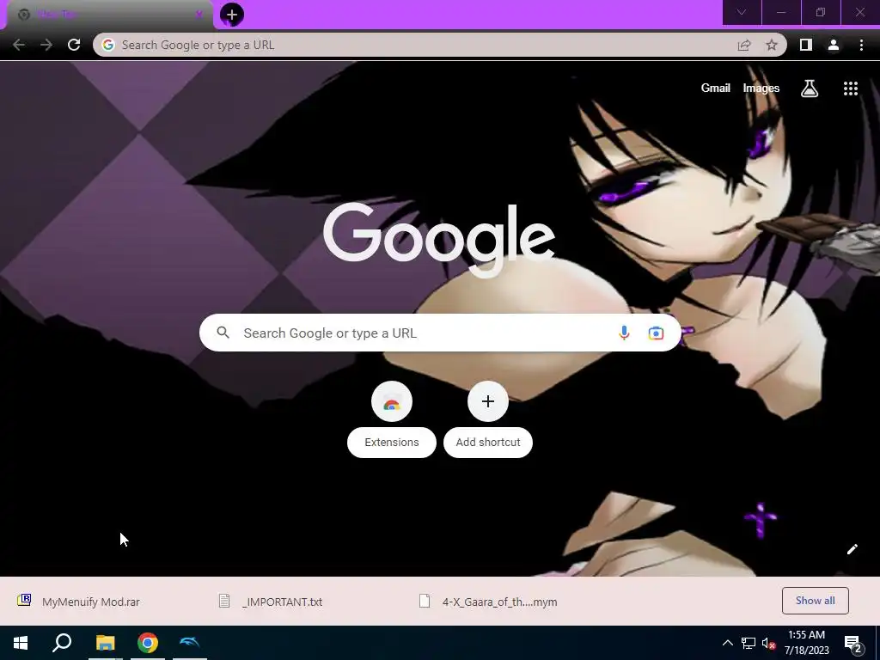Close the current New Tab
Screen dimensions: 880x660
(x=199, y=15)
